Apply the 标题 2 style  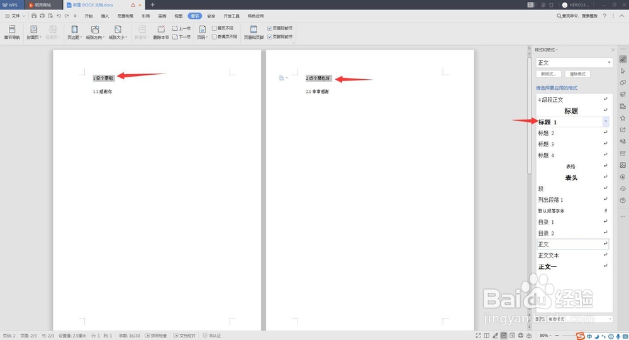(x=572, y=133)
